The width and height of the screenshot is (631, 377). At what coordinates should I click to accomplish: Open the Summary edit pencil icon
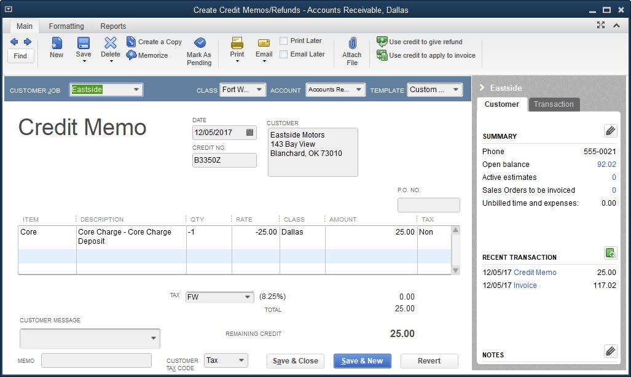click(x=610, y=131)
